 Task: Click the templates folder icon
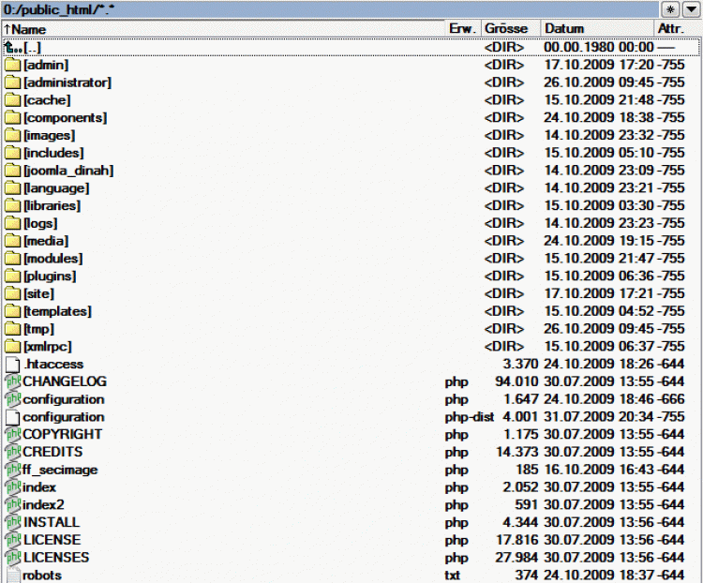12,311
